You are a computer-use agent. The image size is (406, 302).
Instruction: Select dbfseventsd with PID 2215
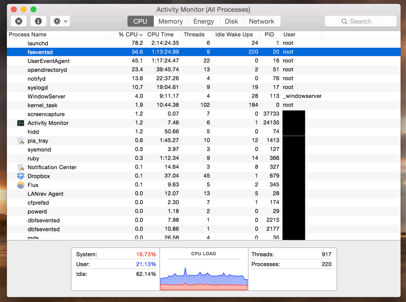[204, 220]
